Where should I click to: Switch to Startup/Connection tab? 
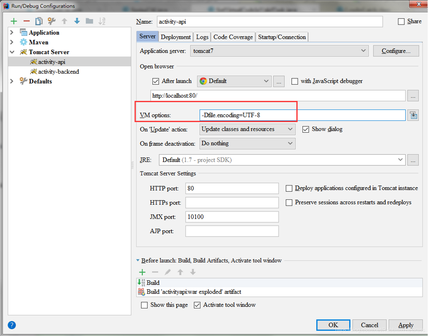282,37
